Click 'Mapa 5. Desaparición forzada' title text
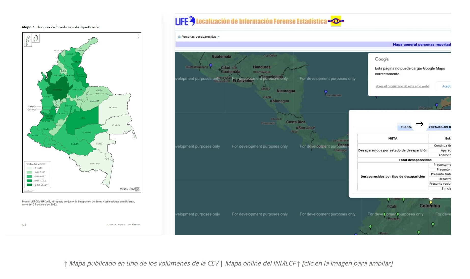This screenshot has width=470, height=279. pos(61,27)
